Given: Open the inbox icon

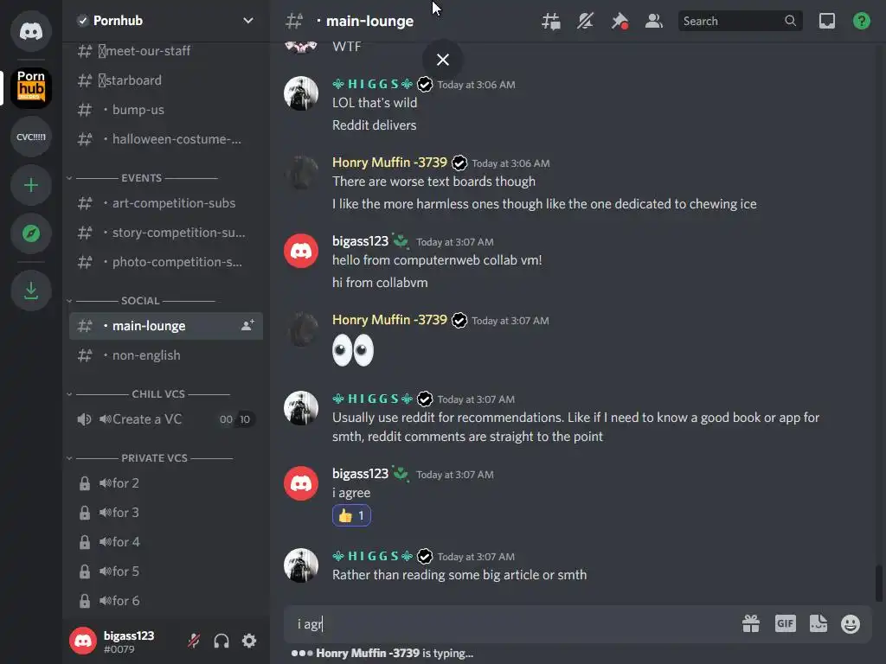Looking at the screenshot, I should [x=826, y=22].
